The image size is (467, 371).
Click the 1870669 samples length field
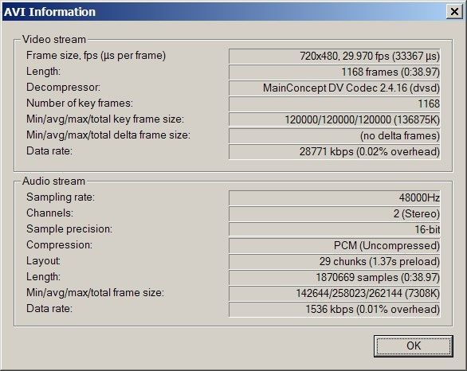point(335,278)
